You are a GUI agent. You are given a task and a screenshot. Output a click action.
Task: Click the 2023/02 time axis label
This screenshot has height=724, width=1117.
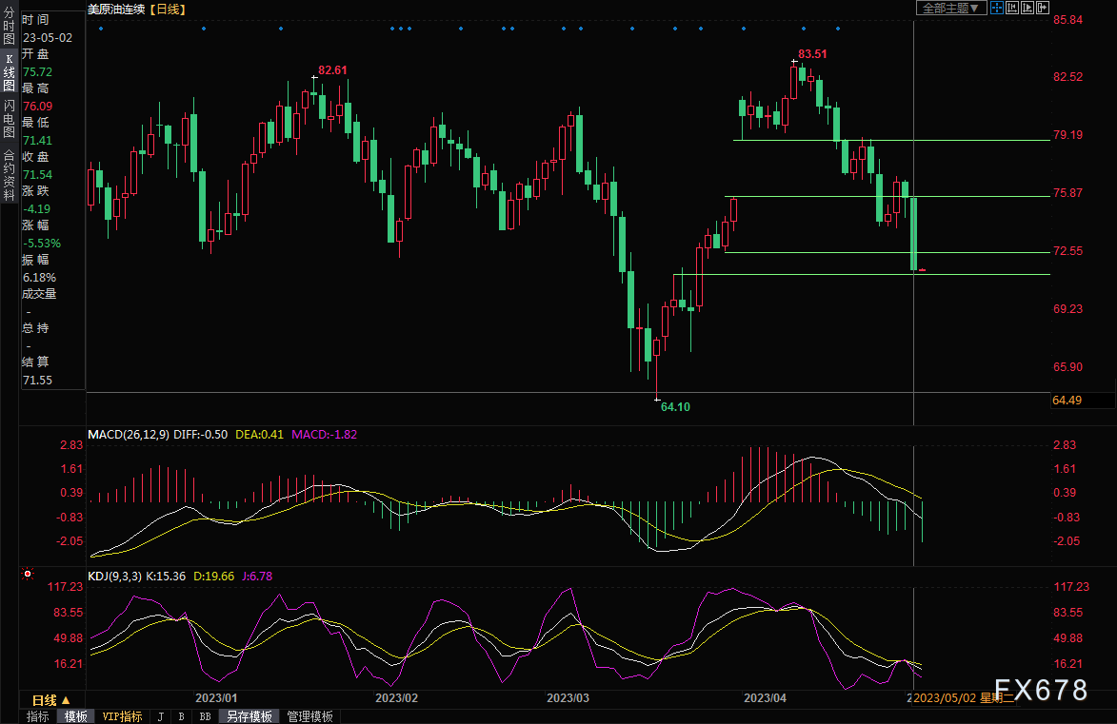point(397,697)
